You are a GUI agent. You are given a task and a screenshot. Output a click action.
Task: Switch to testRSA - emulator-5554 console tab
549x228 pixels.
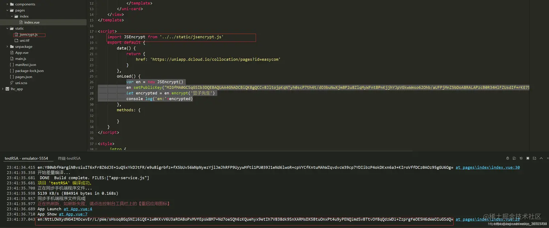pyautogui.click(x=26, y=158)
